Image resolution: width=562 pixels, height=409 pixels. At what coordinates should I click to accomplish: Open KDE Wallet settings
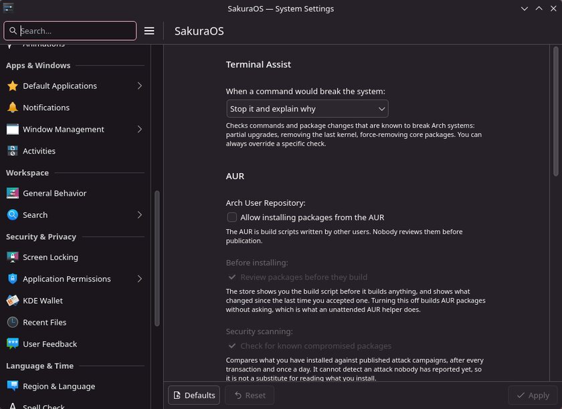(75, 301)
